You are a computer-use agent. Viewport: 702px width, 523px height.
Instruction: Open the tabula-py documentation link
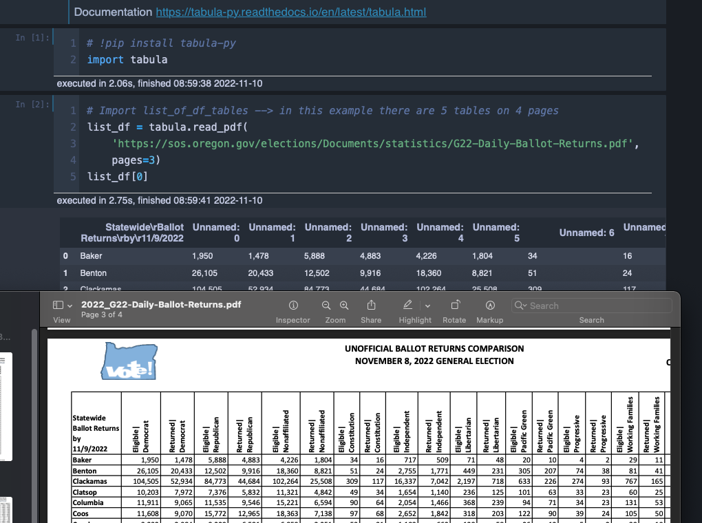pos(291,12)
